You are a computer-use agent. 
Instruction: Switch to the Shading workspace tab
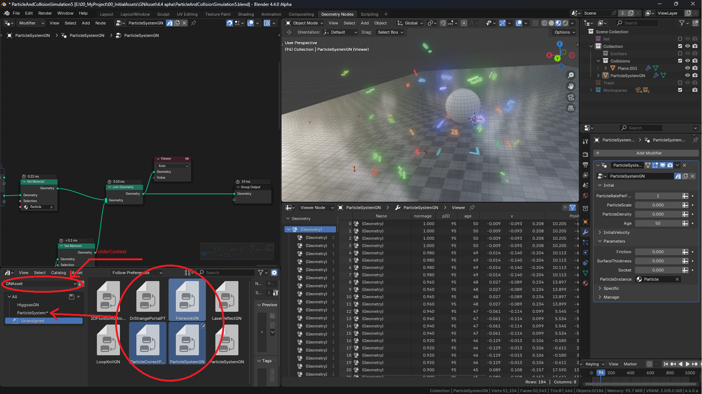246,14
